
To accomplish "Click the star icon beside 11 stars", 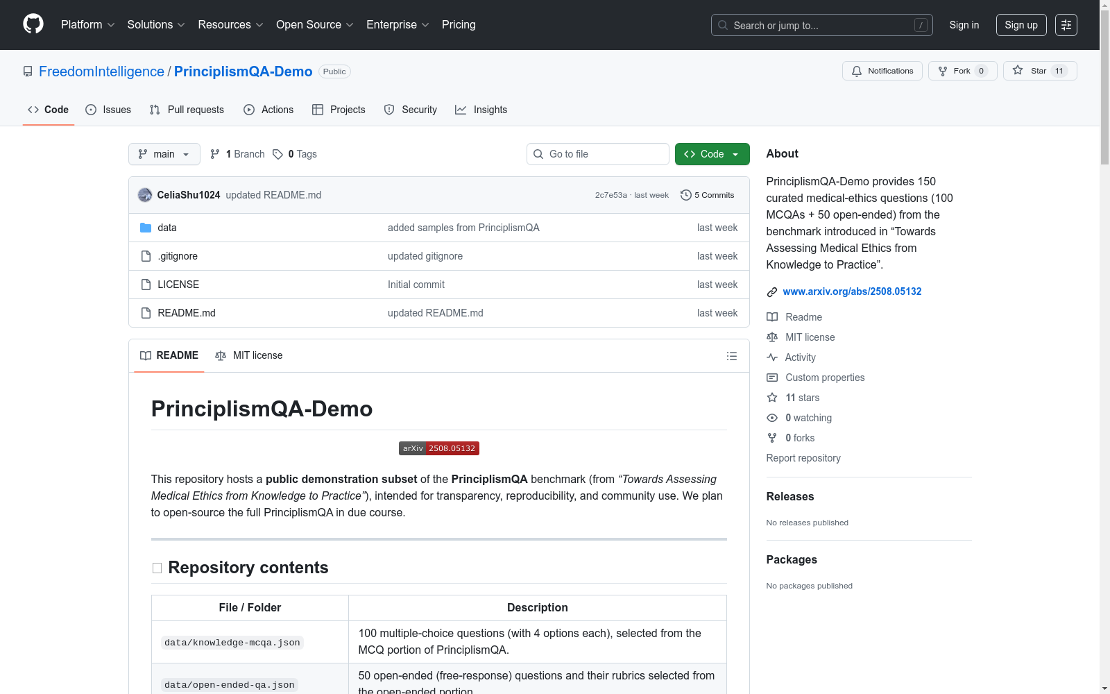I will coord(772,398).
